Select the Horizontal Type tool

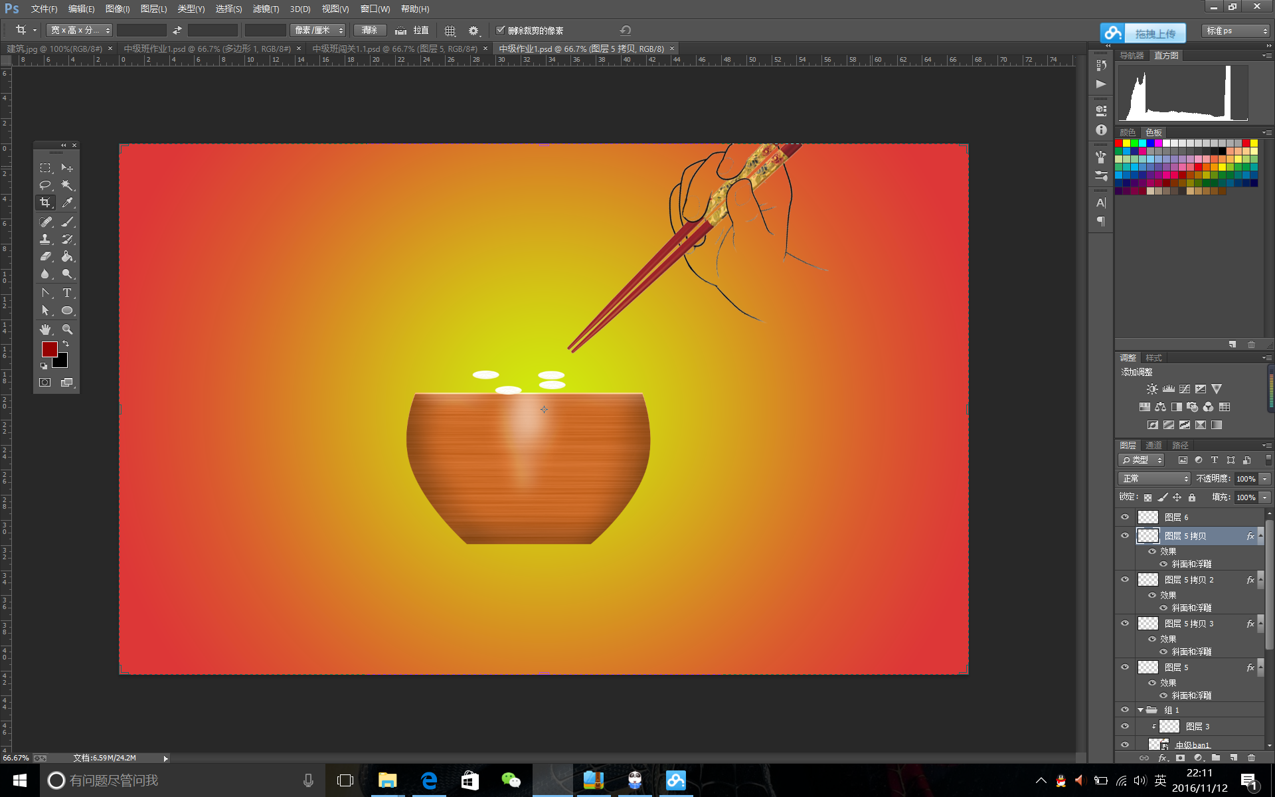point(67,292)
